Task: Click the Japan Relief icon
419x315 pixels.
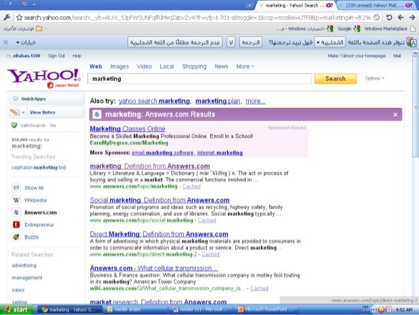Action: coord(50,85)
